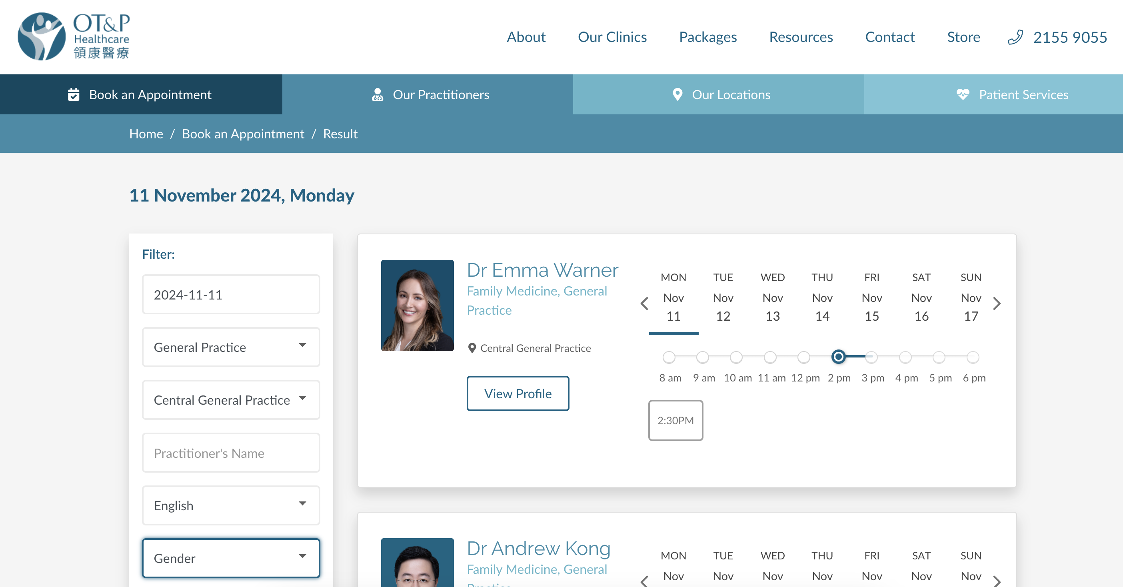Click the right chevron on Dr Emma Warner's calendar
This screenshot has height=587, width=1123.
coord(997,304)
